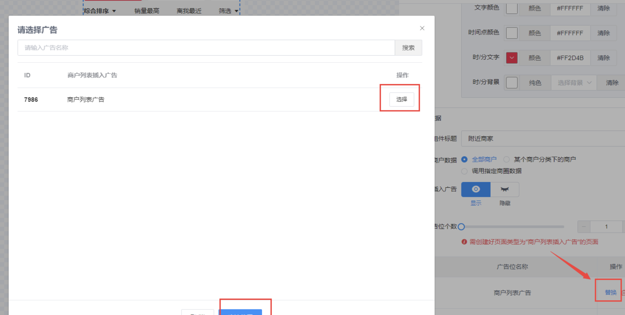Open the 时/分背景 color swatch
Screen dimensions: 625x315
tap(512, 82)
